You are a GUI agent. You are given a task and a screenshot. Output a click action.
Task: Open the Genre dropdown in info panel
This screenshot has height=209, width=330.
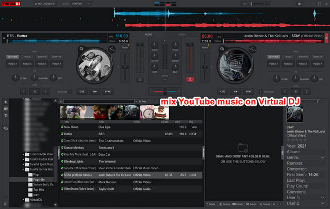pyautogui.click(x=322, y=157)
